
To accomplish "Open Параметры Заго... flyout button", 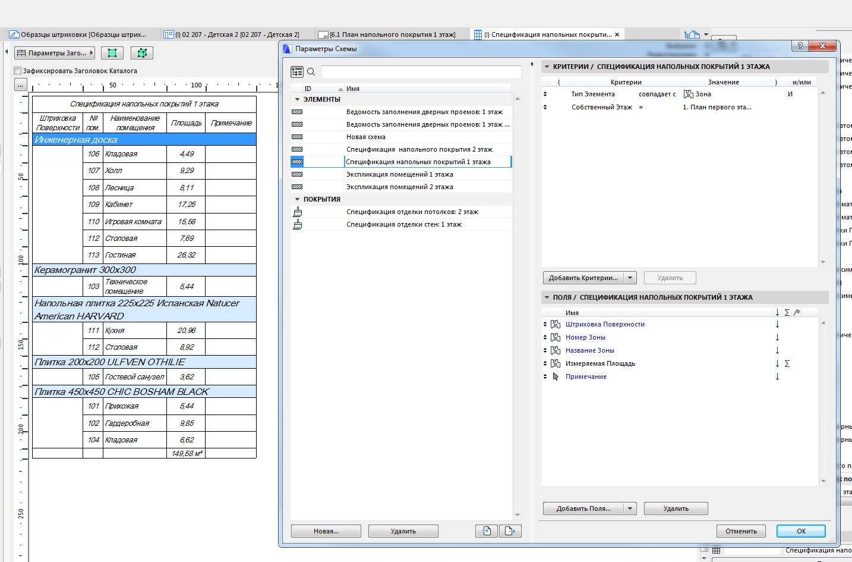I will tap(55, 53).
